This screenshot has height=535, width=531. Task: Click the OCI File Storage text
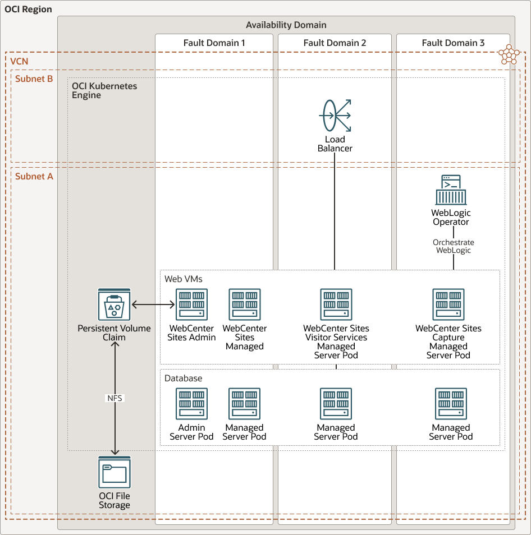(x=115, y=501)
